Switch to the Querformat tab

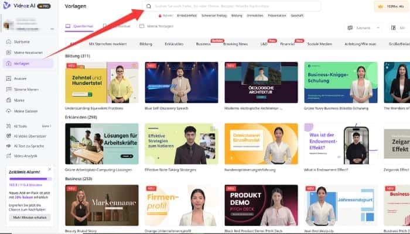pos(80,27)
